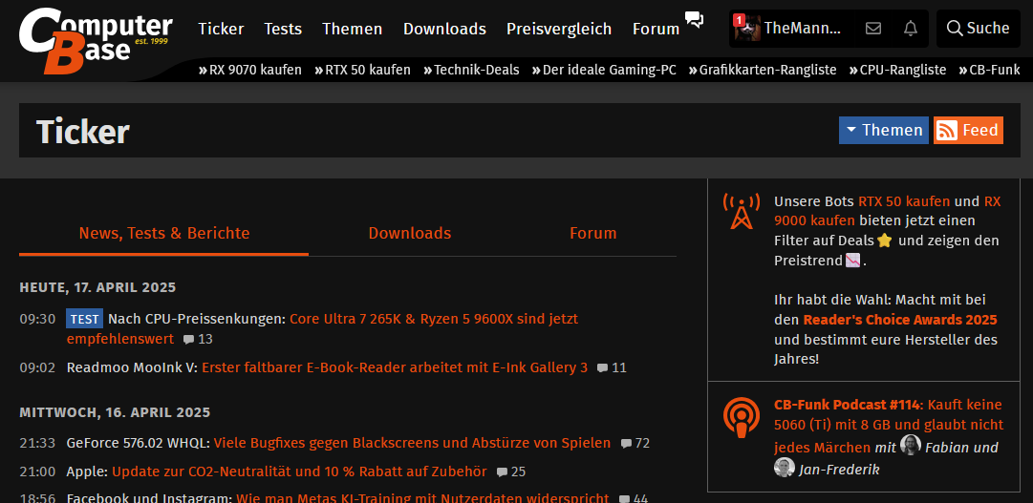This screenshot has height=503, width=1033.
Task: Open the forum speech bubbles icon
Action: coord(695,20)
